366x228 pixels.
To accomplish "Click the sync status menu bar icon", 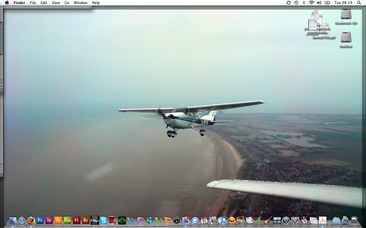I will [x=288, y=3].
